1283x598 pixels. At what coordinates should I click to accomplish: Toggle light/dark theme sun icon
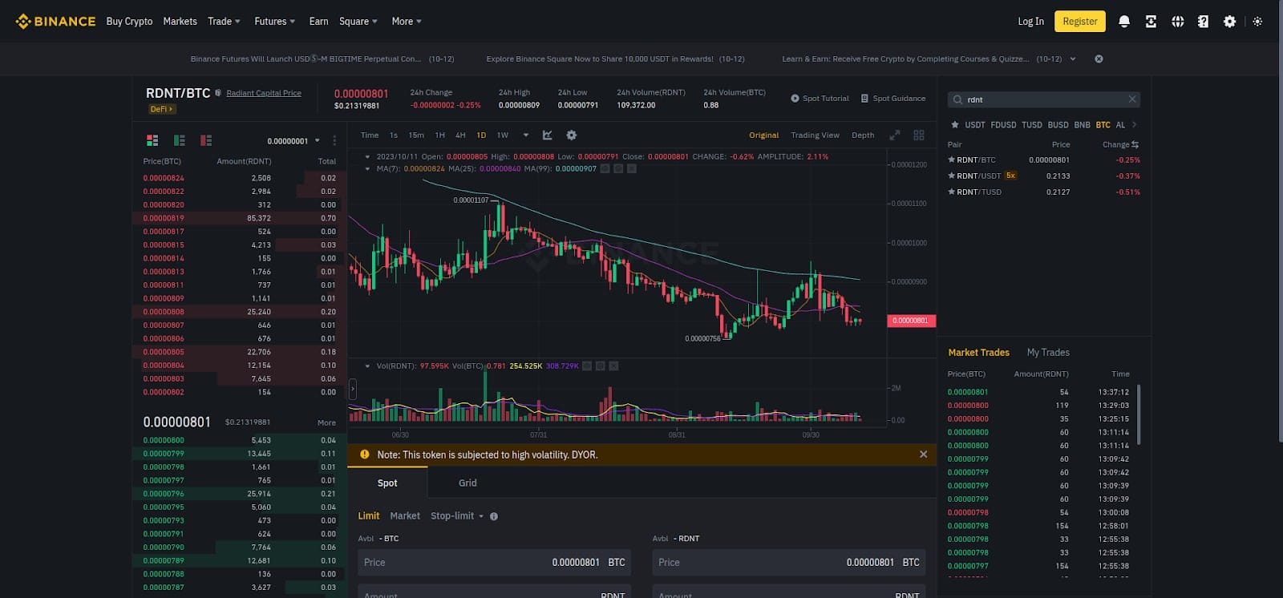pyautogui.click(x=1257, y=22)
